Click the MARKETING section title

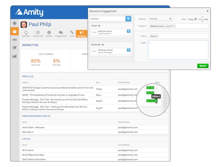coord(30,45)
